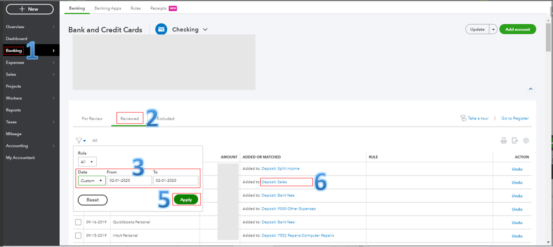Expand the Sales sidebar submenu arrow
The height and width of the screenshot is (247, 553).
(54, 75)
